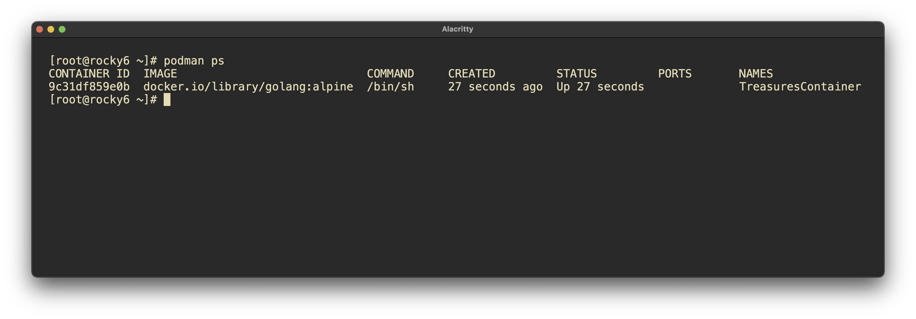Click the '27 seconds ago' created value
This screenshot has width=916, height=319.
coord(495,87)
